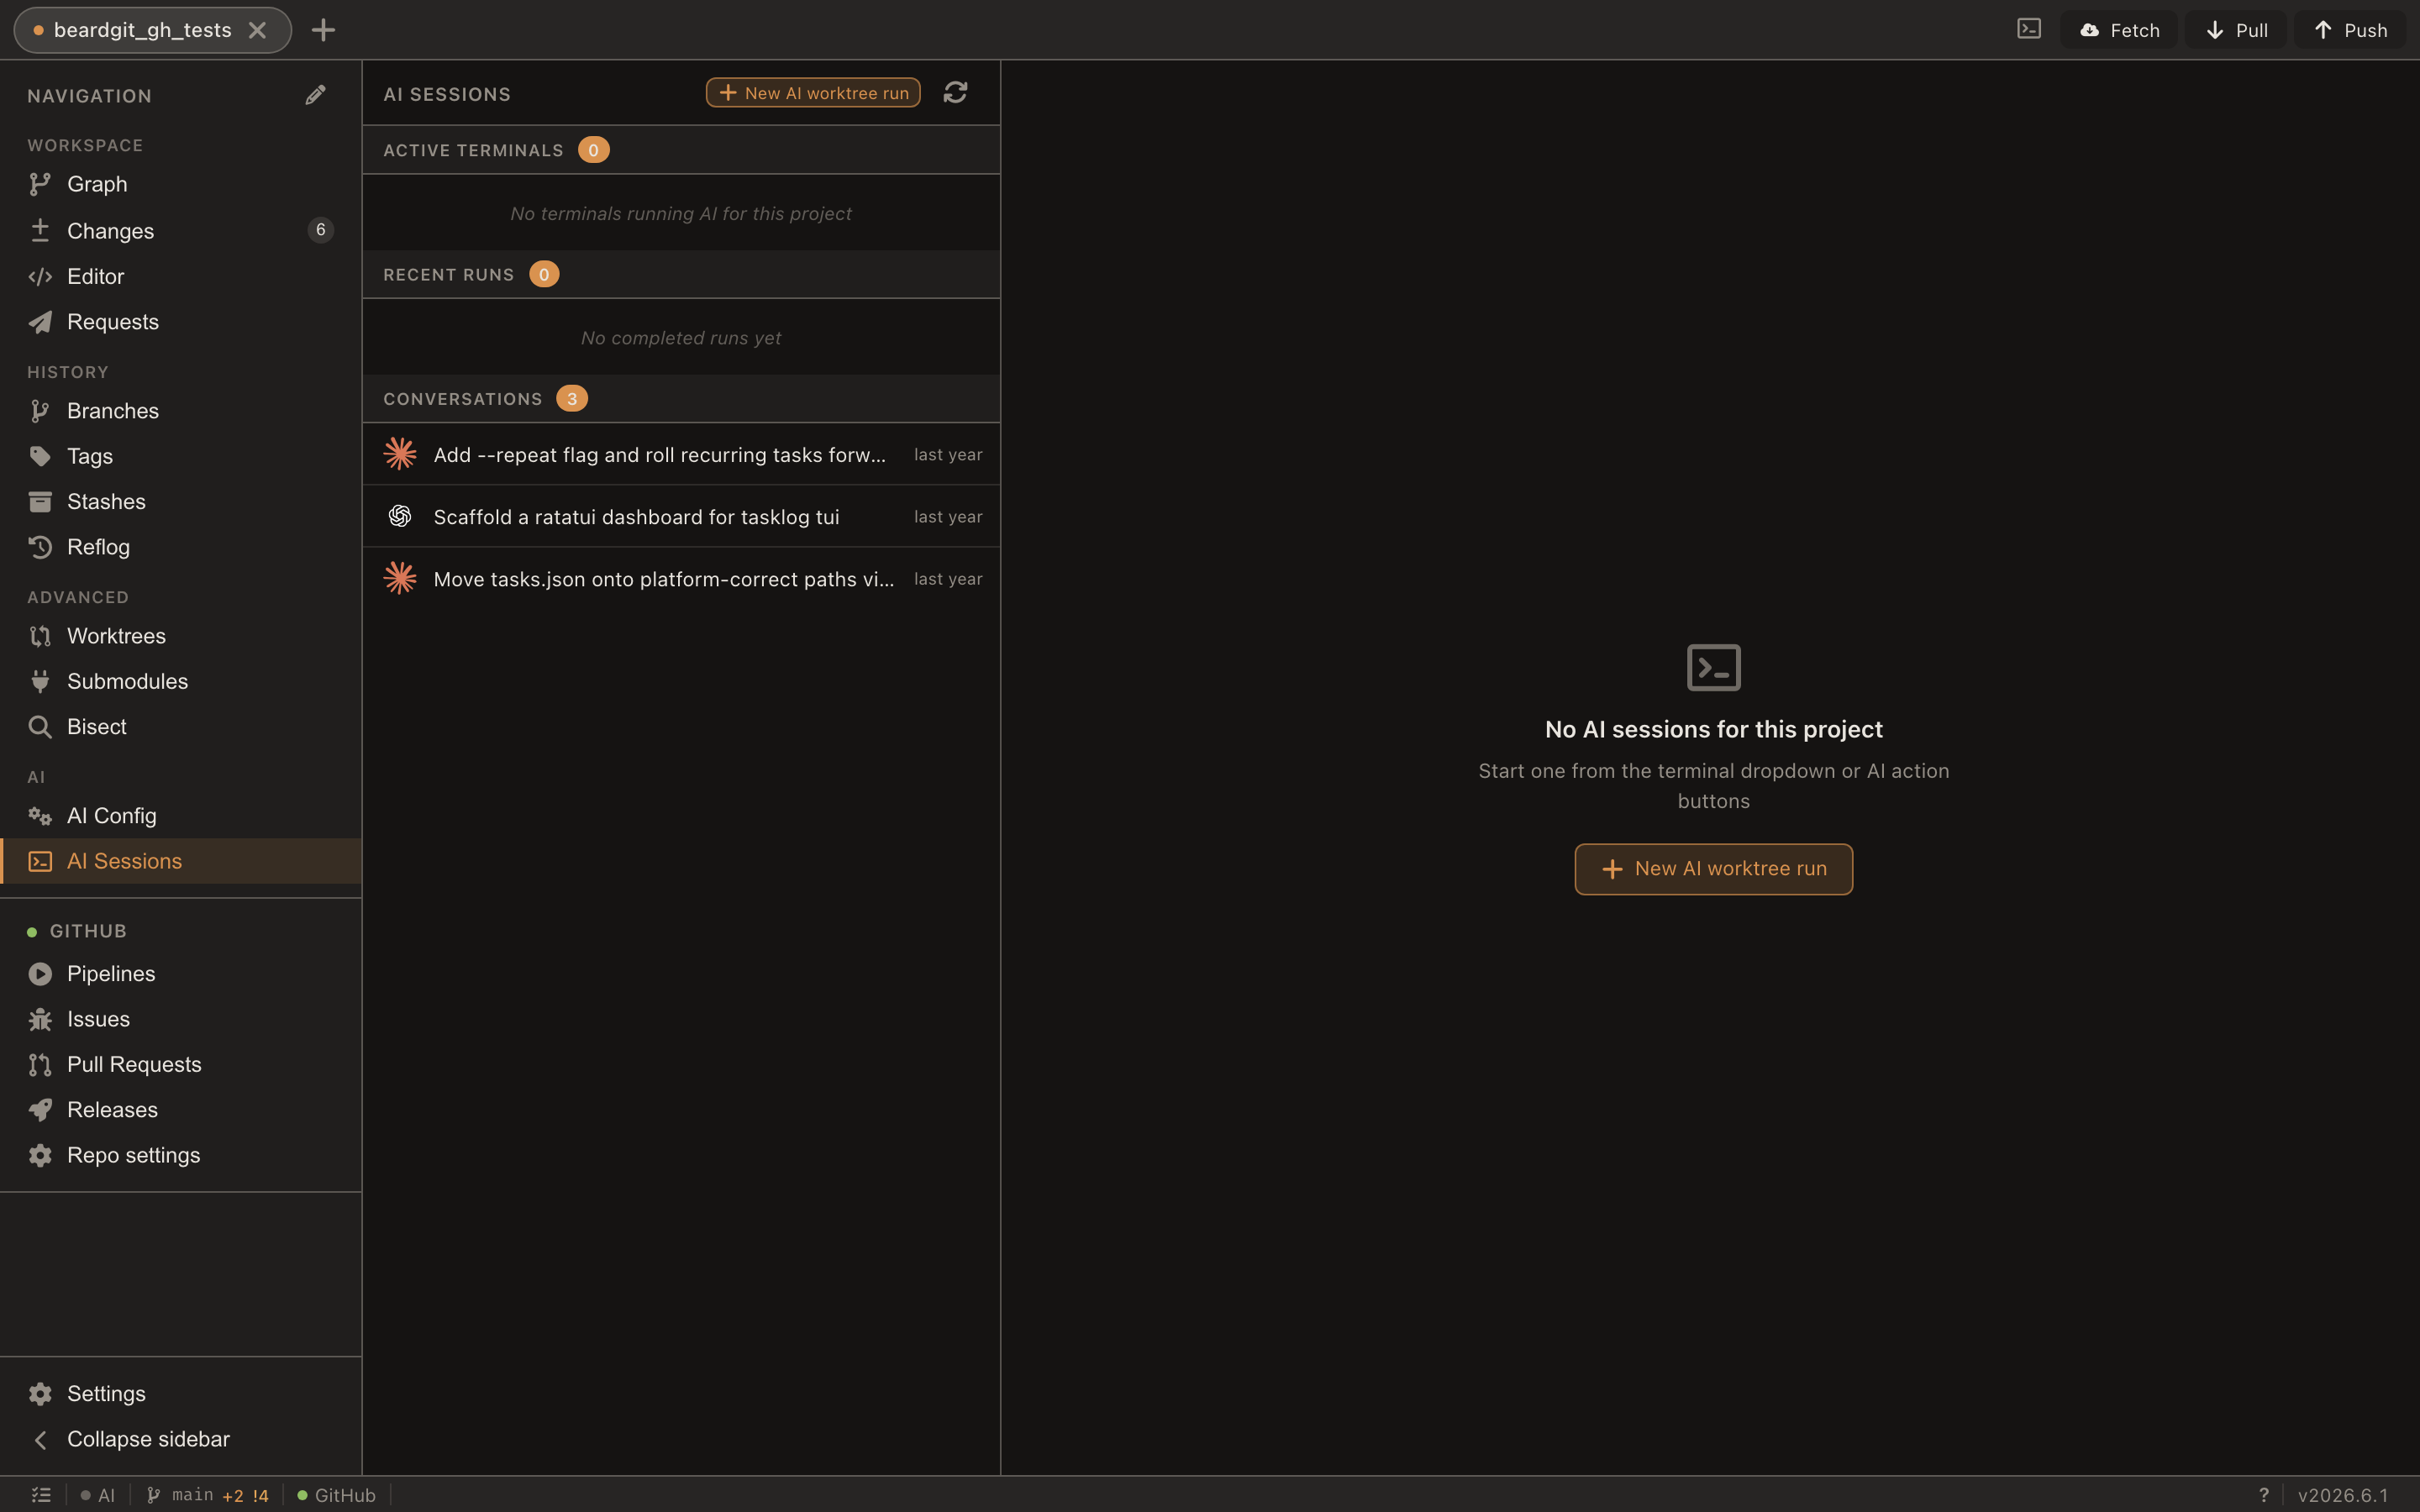Click the Push button
Viewport: 2420px width, 1512px height.
(x=2350, y=30)
